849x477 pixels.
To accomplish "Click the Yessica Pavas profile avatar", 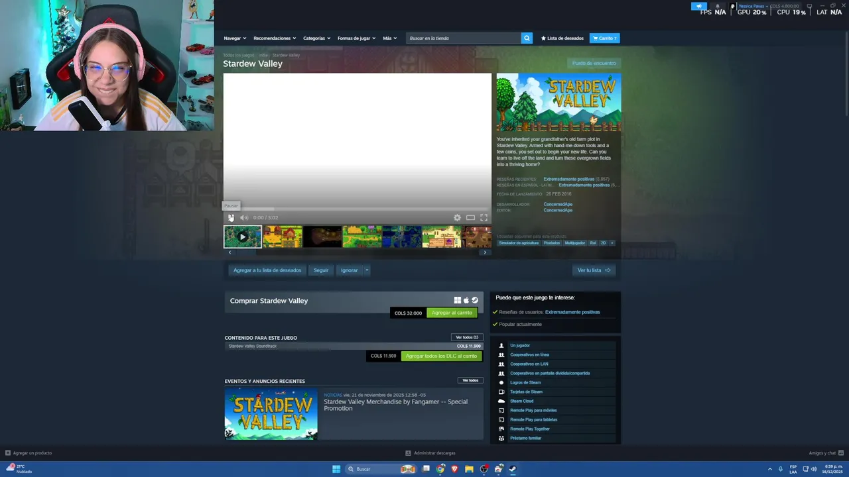I will click(733, 6).
